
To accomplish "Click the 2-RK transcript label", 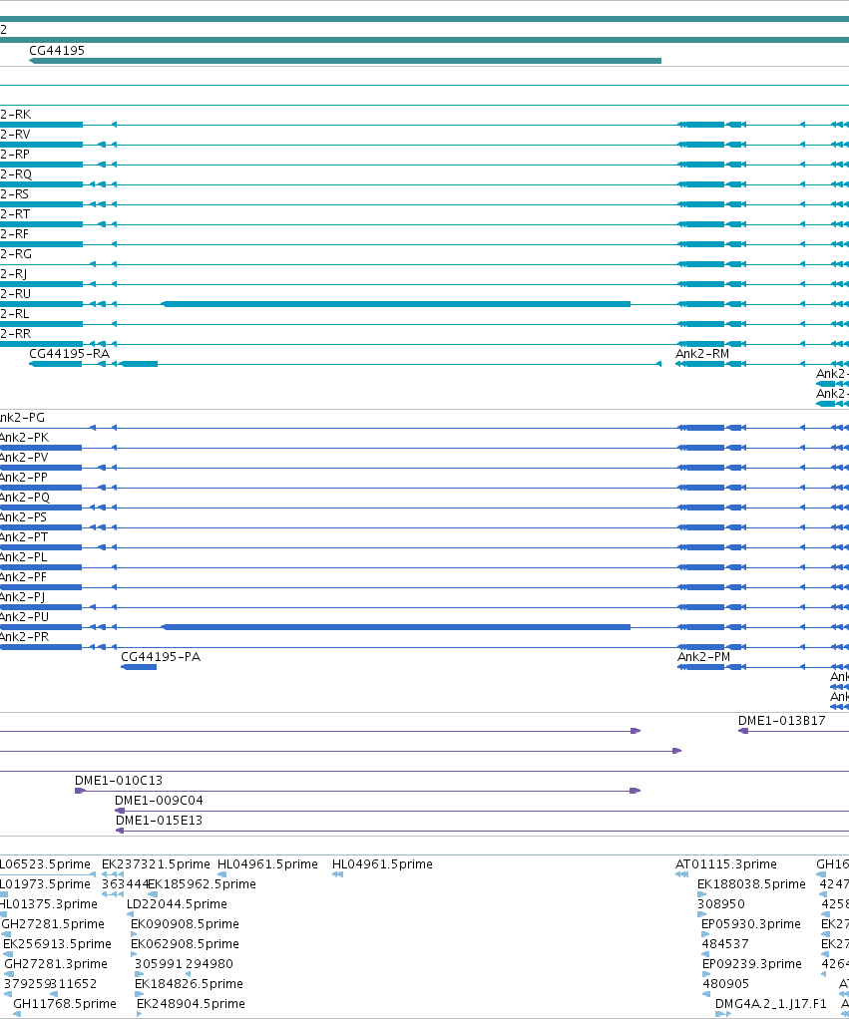I will point(16,115).
